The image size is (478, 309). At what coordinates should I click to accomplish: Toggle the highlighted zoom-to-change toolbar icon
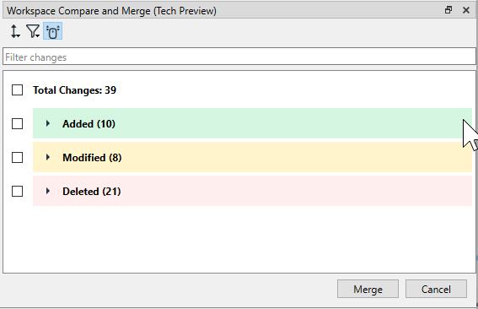click(x=53, y=31)
